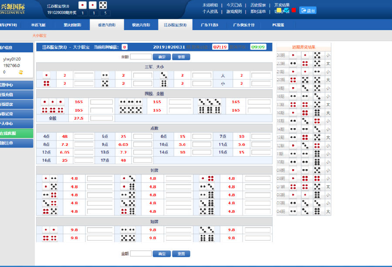392x267 pixels.
Task: Select the single one-pip die in 三军
Action: click(x=47, y=75)
